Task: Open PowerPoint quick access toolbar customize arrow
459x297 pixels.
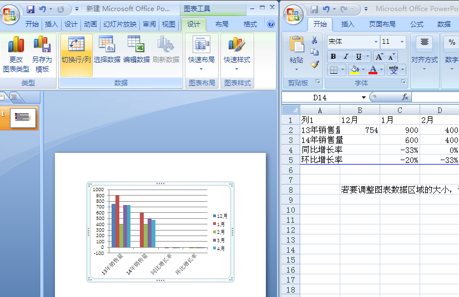Action: (77, 9)
